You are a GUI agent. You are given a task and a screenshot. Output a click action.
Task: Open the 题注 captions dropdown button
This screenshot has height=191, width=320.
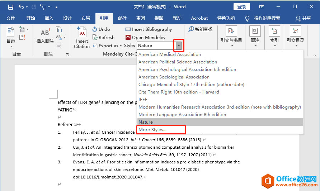point(255,37)
